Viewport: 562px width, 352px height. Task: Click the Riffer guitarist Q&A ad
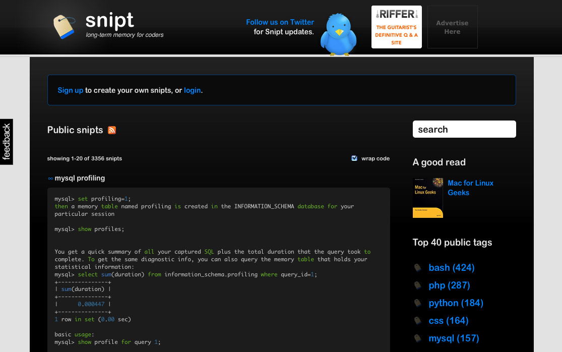click(396, 27)
